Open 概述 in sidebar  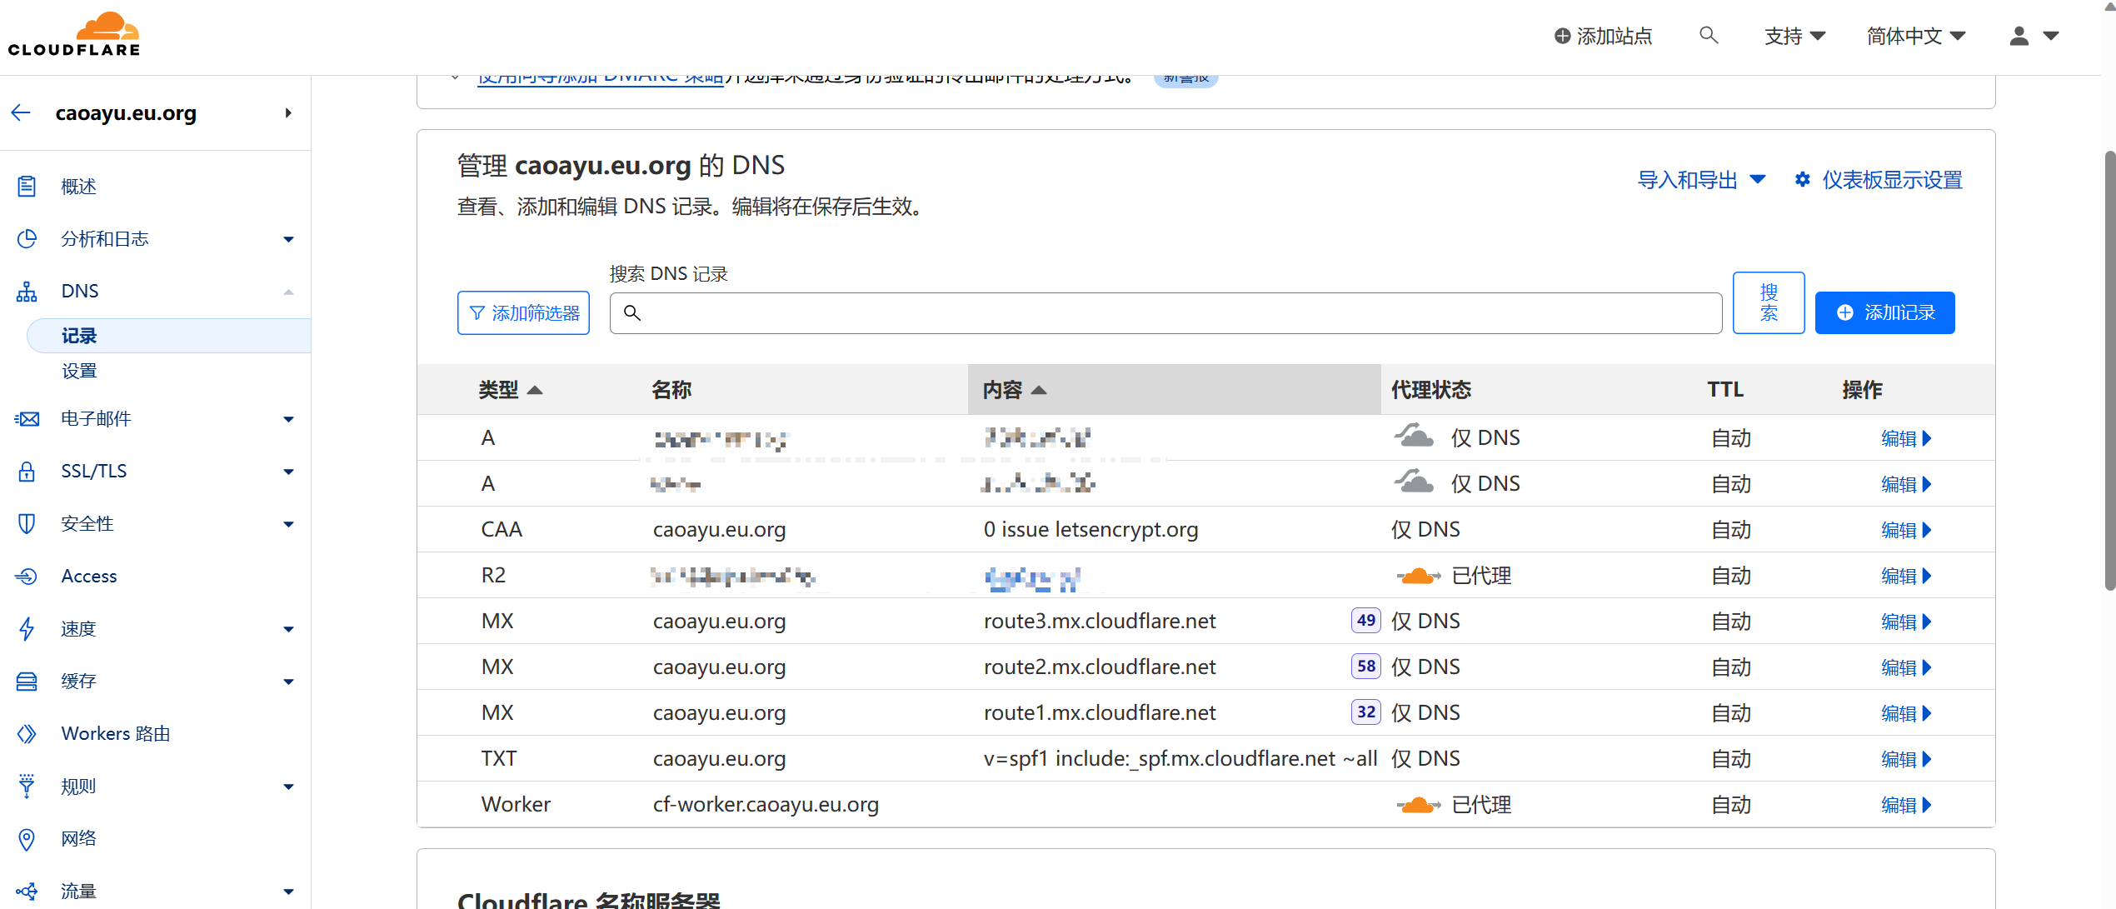[x=78, y=187]
